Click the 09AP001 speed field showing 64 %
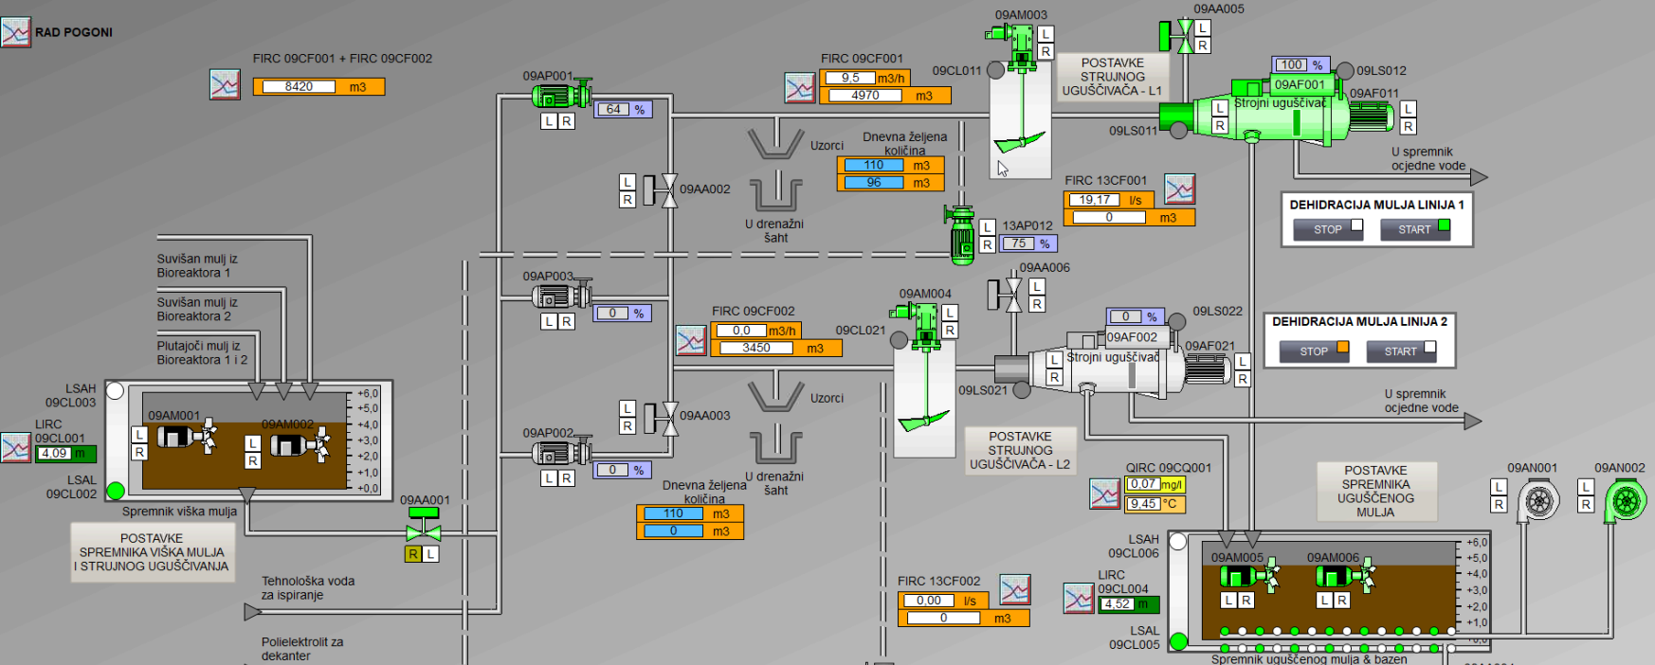 pyautogui.click(x=614, y=110)
